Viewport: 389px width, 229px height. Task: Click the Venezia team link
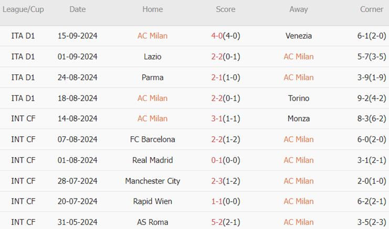[299, 36]
